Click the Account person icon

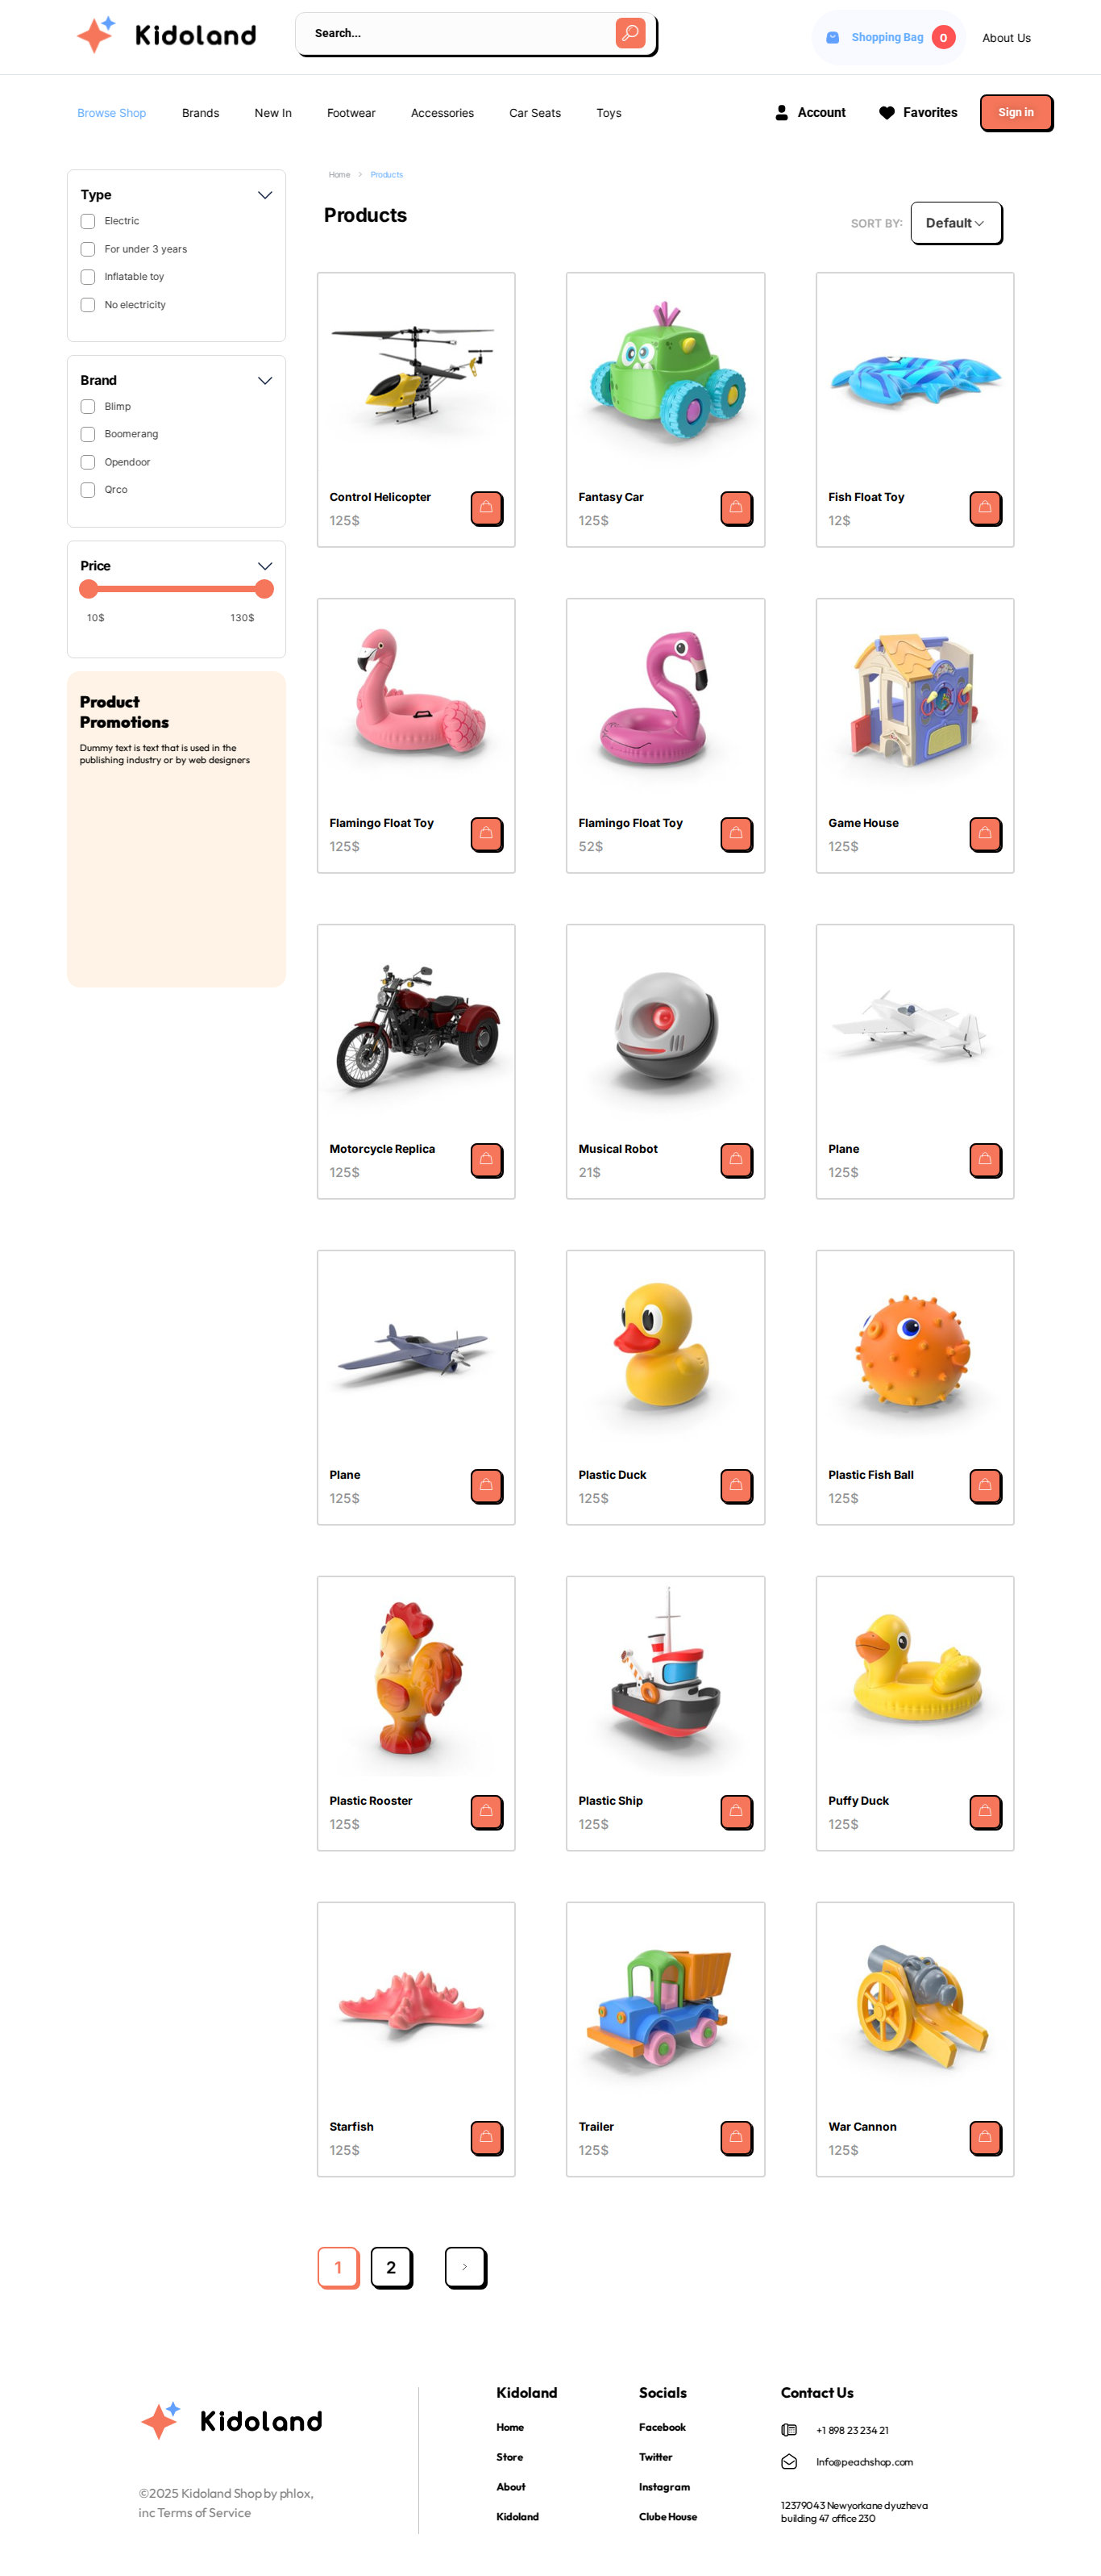click(x=781, y=113)
